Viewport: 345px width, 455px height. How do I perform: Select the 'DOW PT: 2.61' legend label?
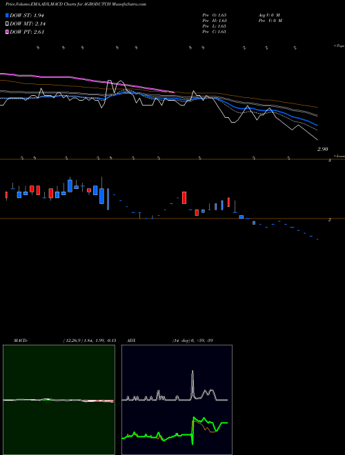point(27,32)
